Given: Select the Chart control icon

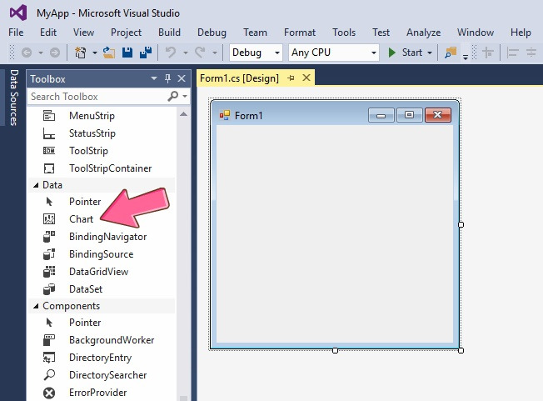Looking at the screenshot, I should pos(49,219).
